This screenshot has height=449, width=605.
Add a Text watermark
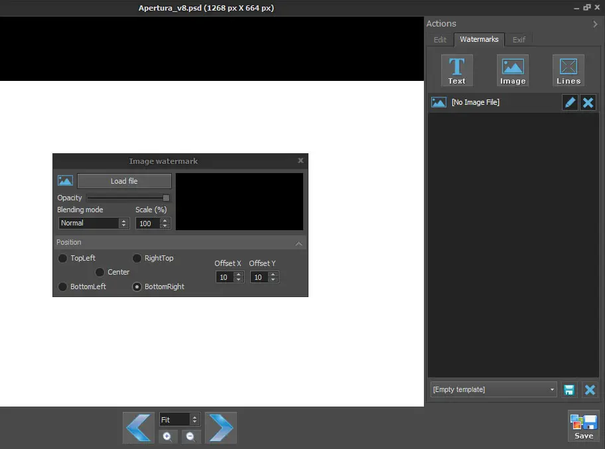(457, 70)
